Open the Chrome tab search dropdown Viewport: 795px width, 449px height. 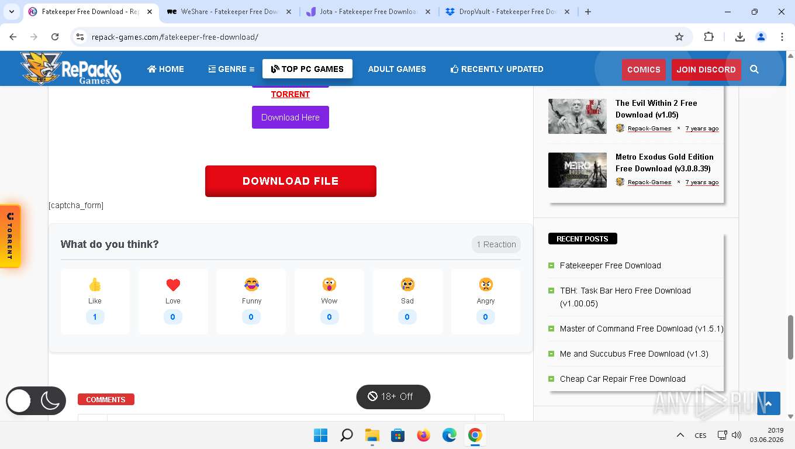tap(12, 12)
